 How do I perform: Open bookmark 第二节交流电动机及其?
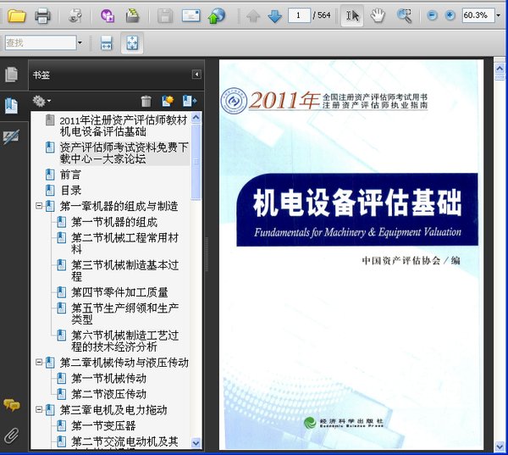[x=124, y=441]
